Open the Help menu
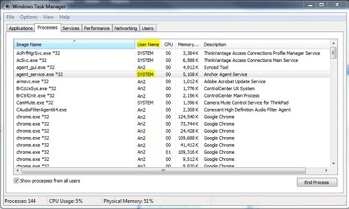 tap(65, 17)
